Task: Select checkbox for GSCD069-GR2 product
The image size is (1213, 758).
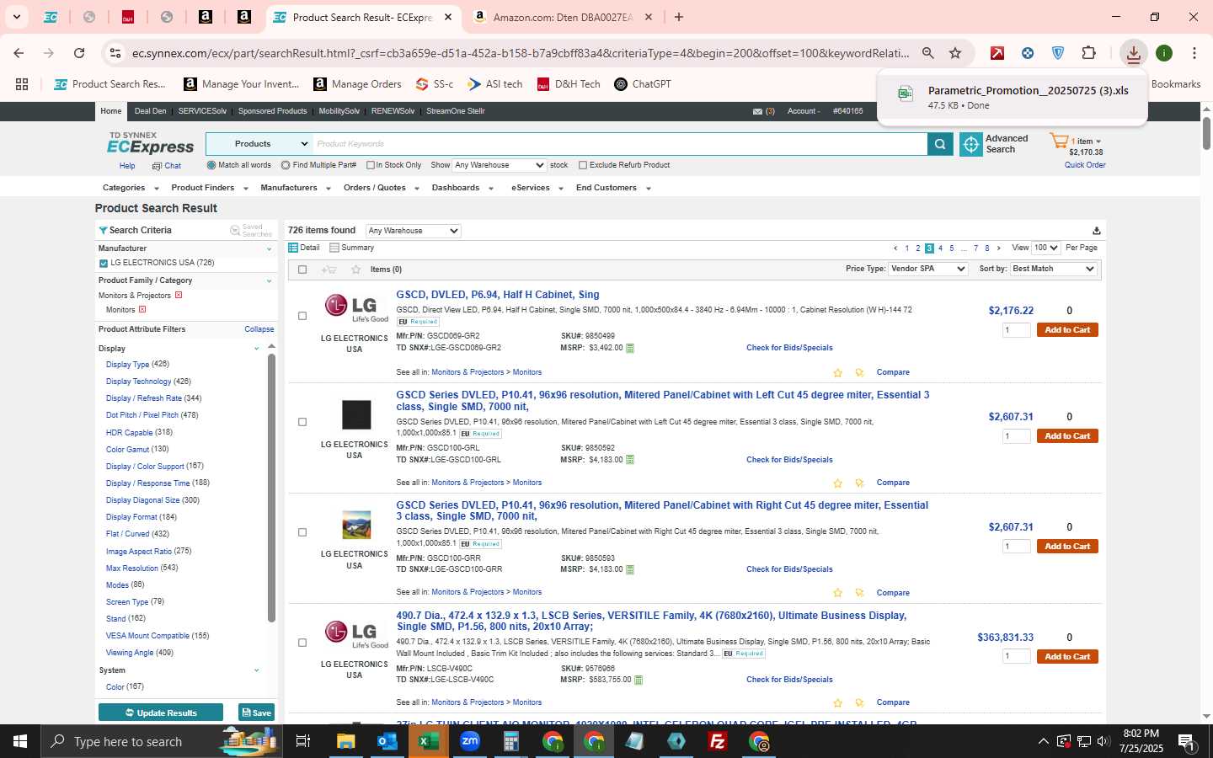Action: pos(302,317)
